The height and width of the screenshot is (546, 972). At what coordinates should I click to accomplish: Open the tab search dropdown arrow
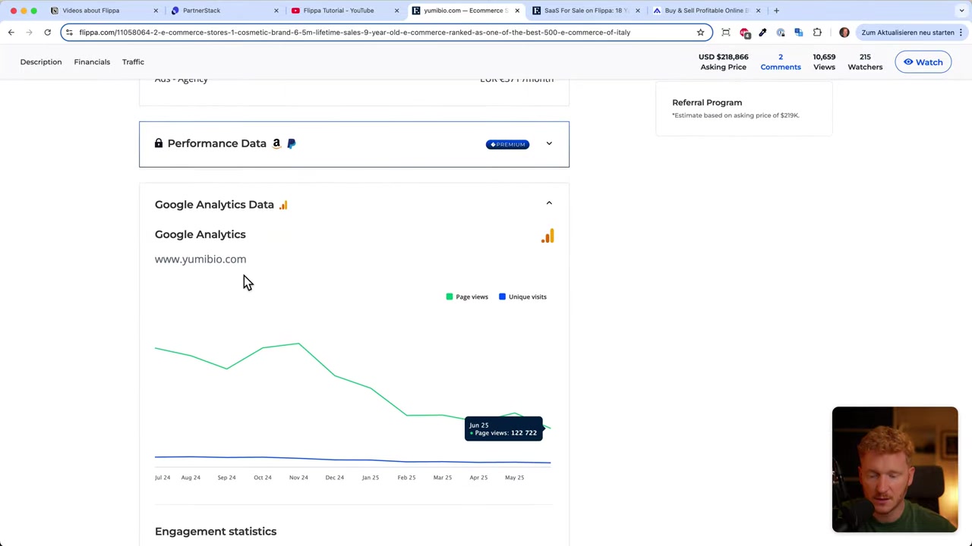coord(961,11)
